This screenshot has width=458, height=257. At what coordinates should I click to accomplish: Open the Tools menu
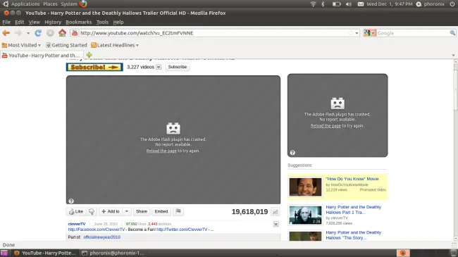[102, 22]
